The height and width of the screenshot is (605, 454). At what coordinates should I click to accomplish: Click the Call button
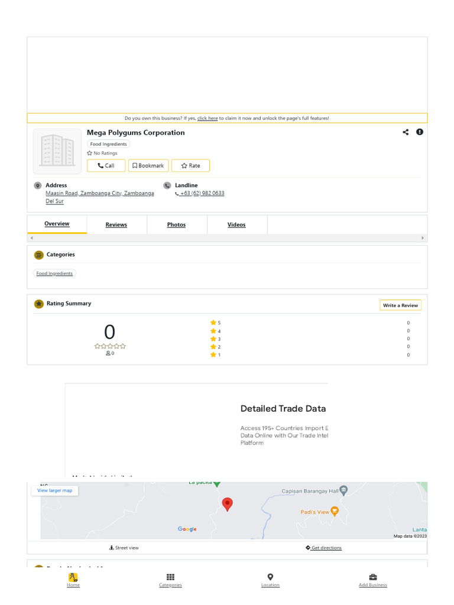(106, 165)
